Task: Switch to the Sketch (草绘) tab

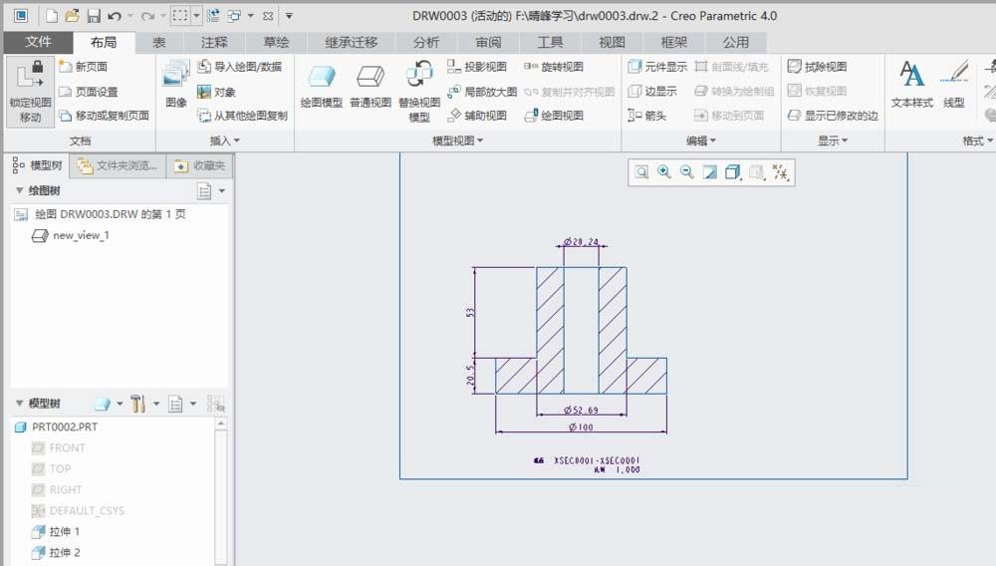Action: [x=276, y=43]
